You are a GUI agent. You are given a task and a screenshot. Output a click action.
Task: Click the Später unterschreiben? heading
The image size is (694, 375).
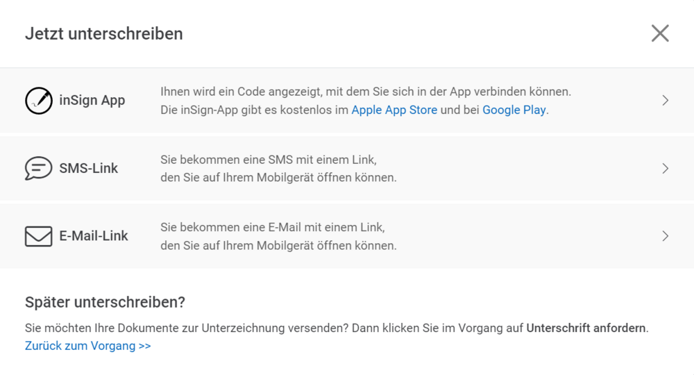coord(105,302)
